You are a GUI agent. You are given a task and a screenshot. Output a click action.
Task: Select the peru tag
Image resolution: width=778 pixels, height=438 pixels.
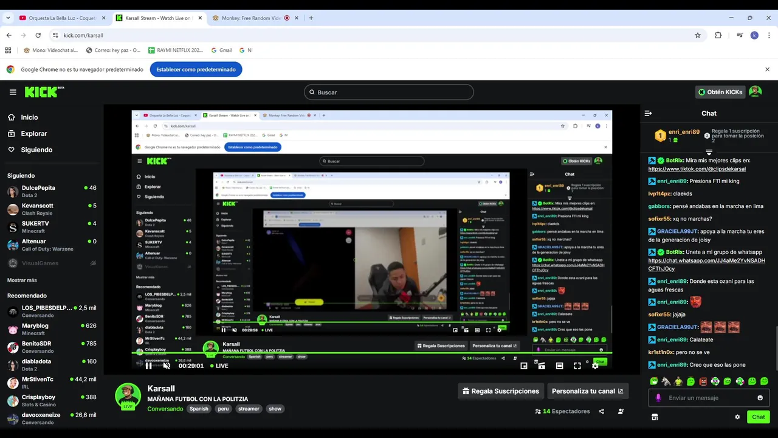click(x=223, y=409)
